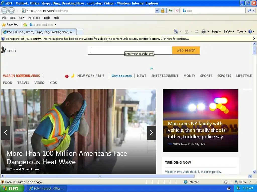Go forward with the browser Forward arrow

pyautogui.click(x=11, y=10)
